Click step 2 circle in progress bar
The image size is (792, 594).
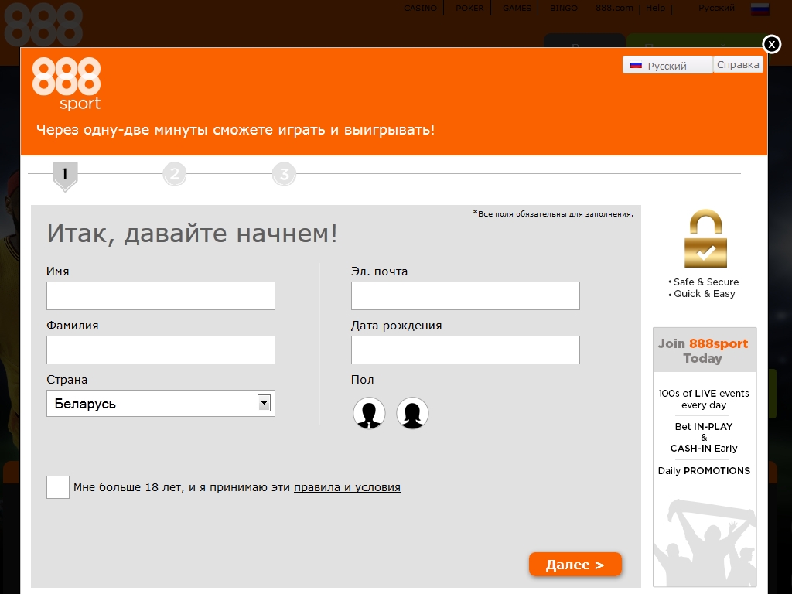(x=175, y=174)
